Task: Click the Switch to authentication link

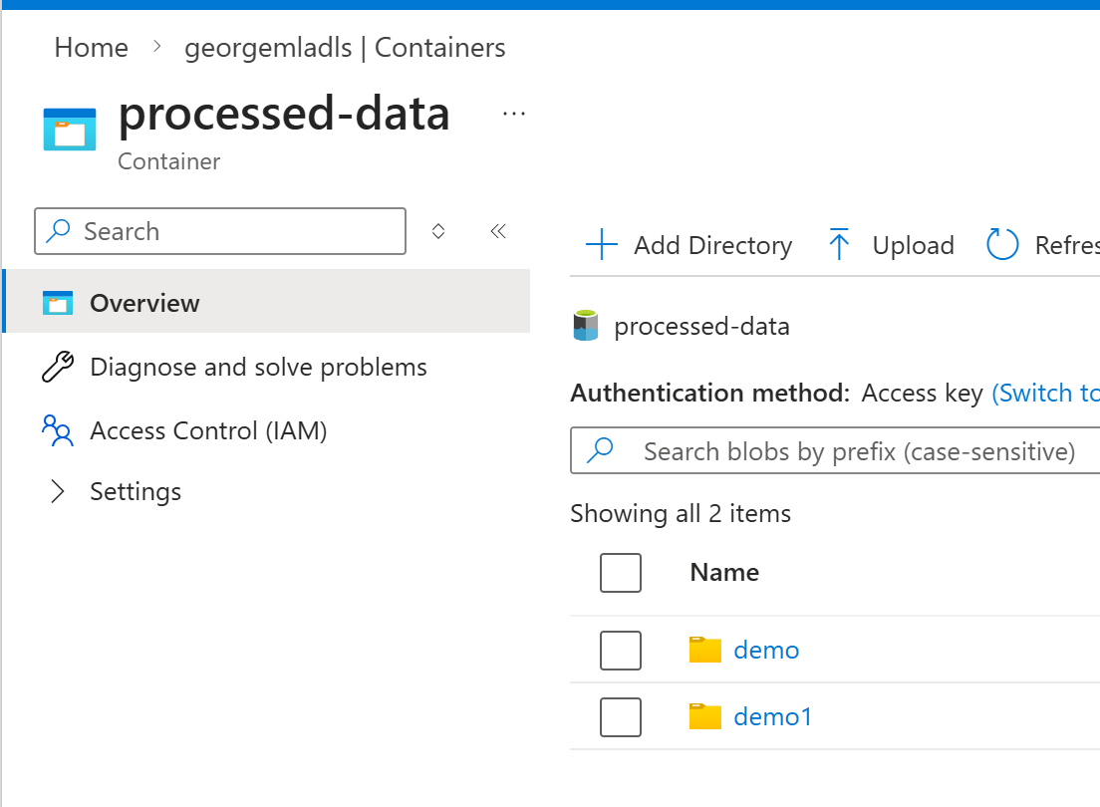Action: coord(1046,394)
